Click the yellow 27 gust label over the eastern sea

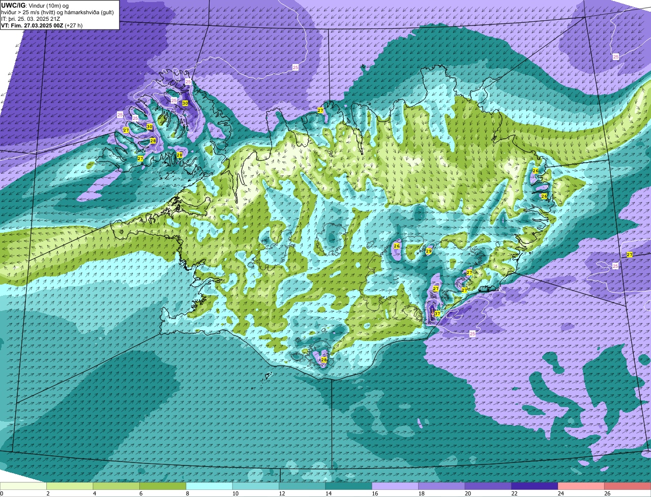tap(630, 255)
